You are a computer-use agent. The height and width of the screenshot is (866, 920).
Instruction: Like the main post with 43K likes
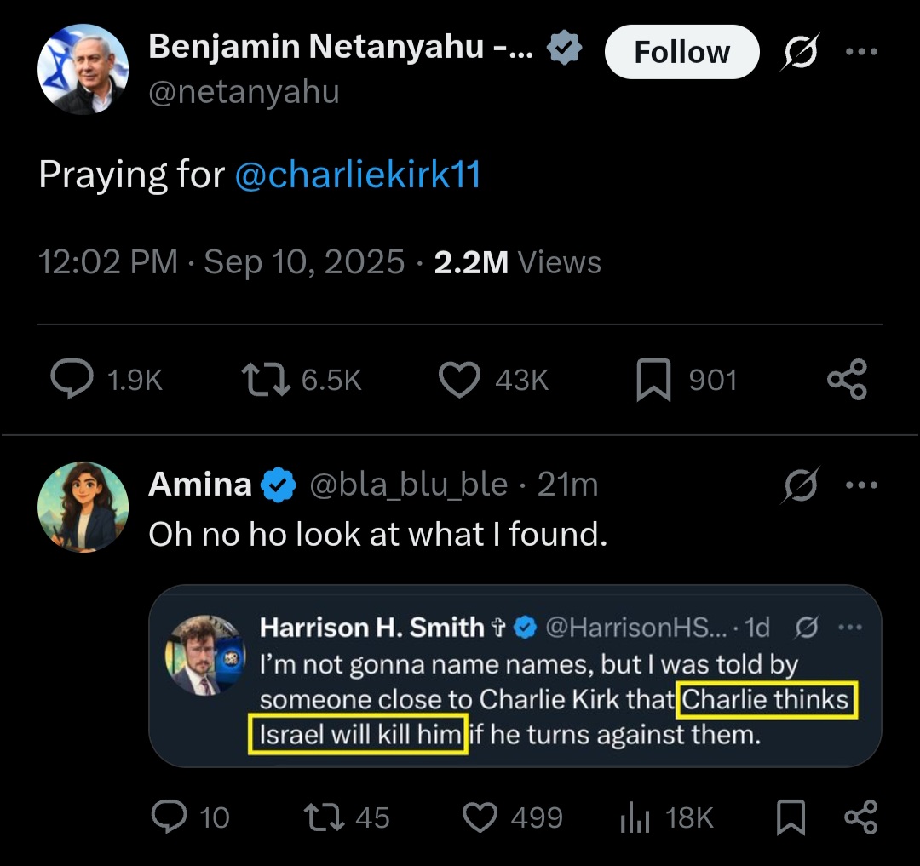[x=459, y=380]
